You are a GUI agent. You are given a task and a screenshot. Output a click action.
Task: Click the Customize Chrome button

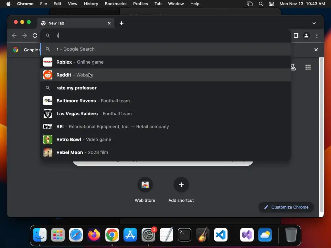pos(286,207)
